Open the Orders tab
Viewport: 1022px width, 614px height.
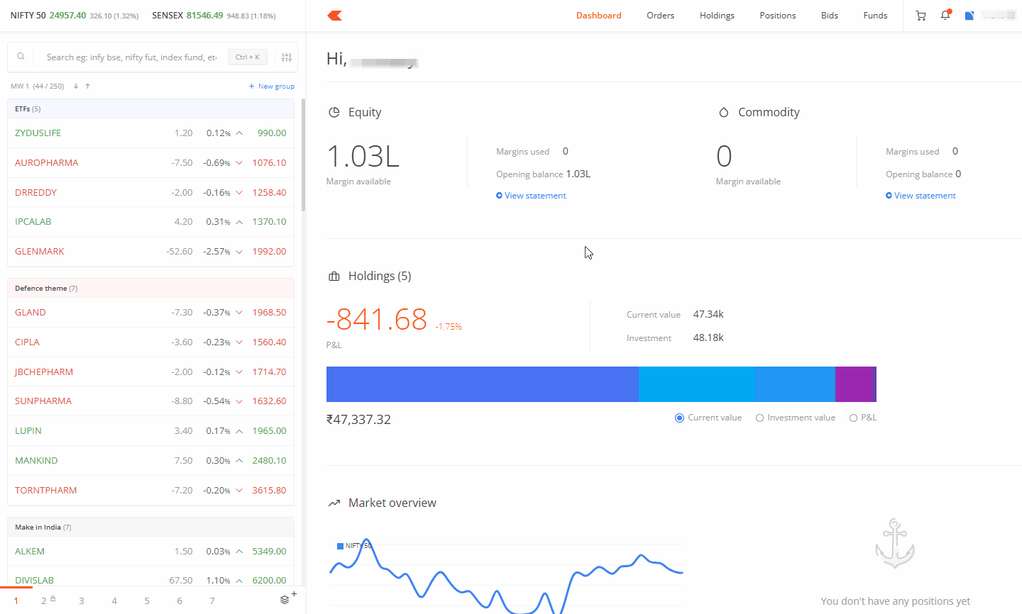[x=660, y=16]
